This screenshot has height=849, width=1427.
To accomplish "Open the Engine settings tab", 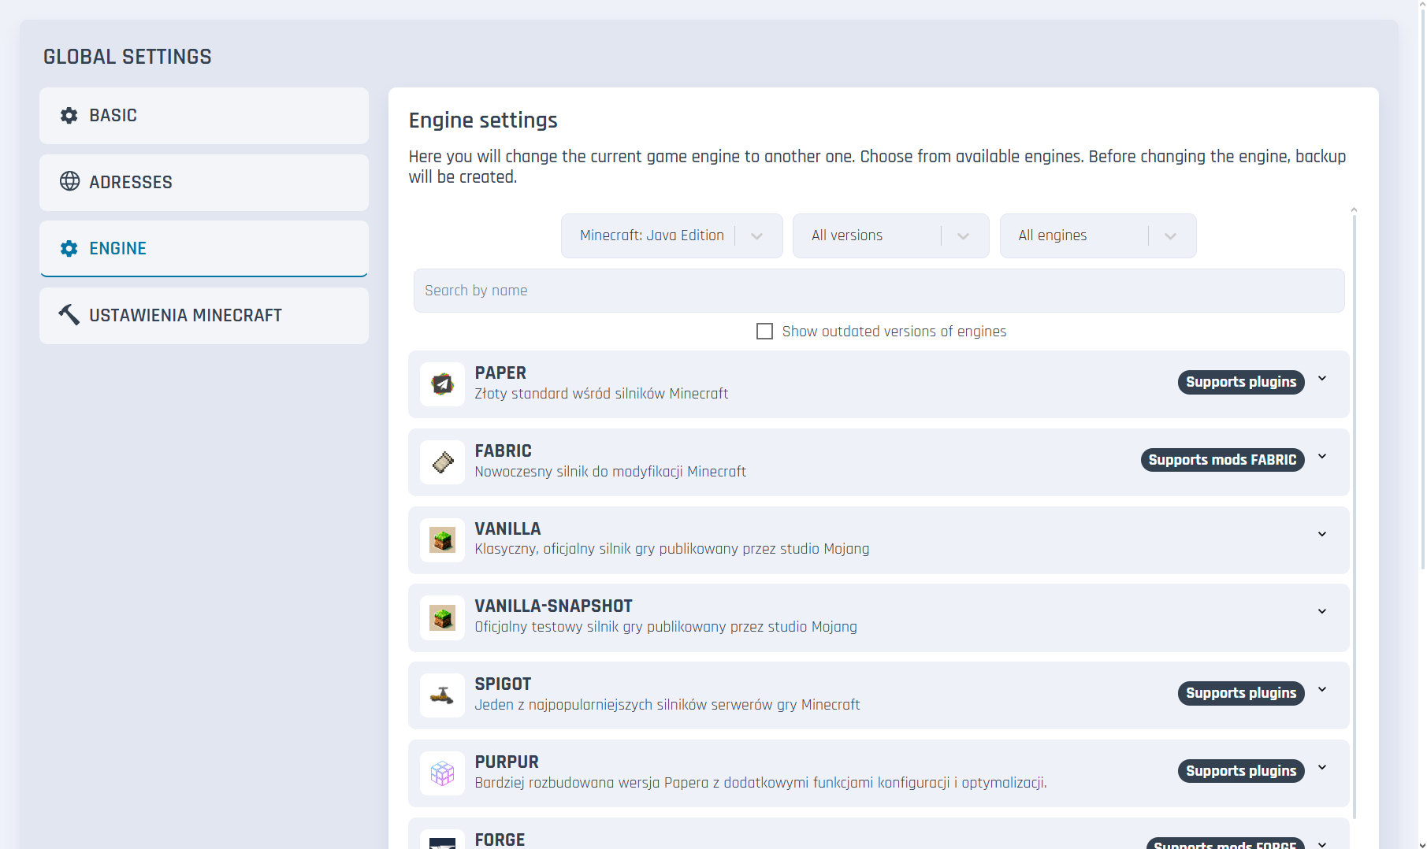I will point(204,249).
